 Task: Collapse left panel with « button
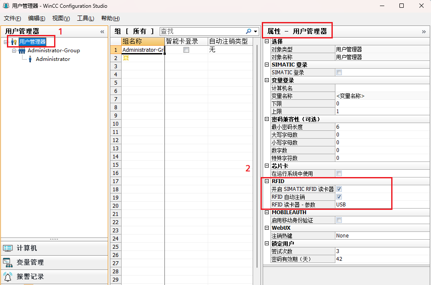[102, 31]
